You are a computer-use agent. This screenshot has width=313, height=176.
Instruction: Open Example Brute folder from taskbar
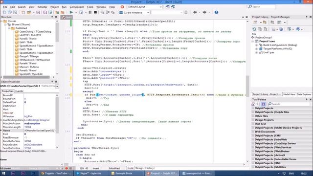point(126,173)
